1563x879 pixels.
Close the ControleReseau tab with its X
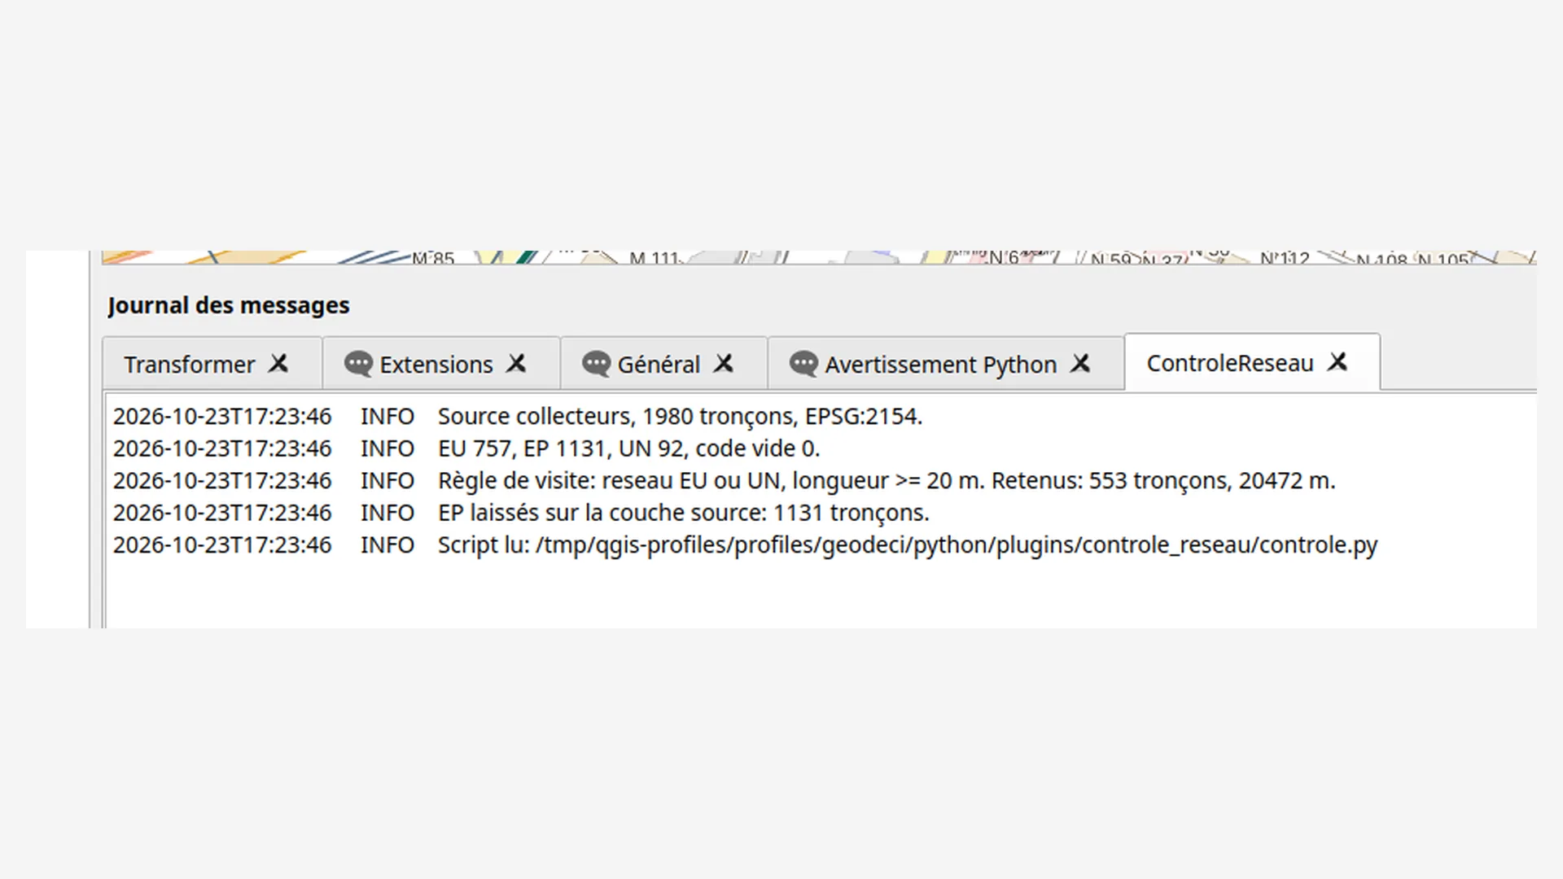[x=1338, y=361]
